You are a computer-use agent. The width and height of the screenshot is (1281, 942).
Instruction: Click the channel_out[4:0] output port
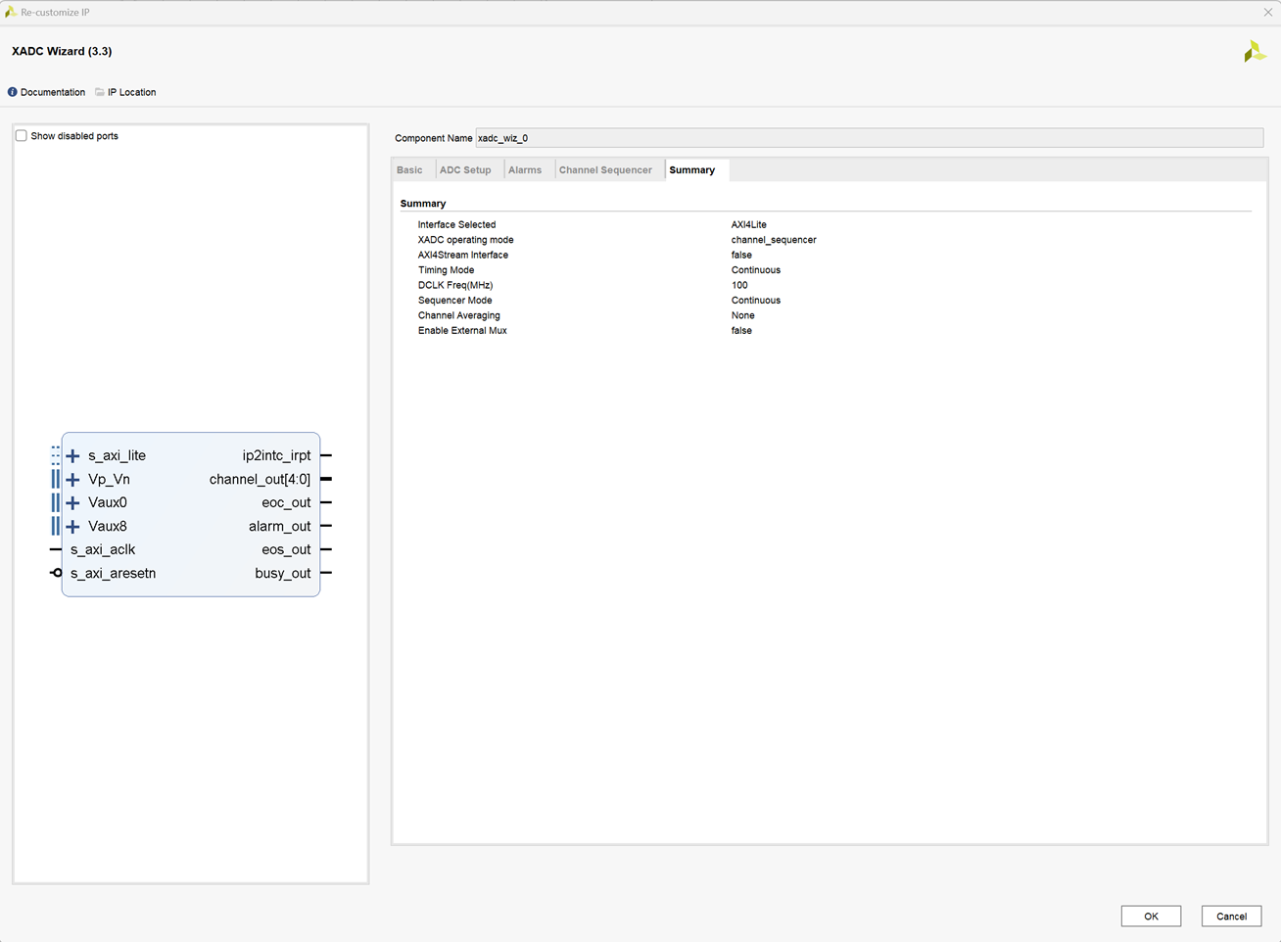point(260,479)
